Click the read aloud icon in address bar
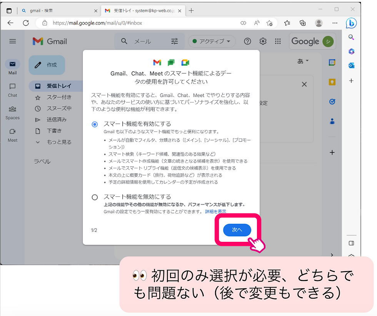The height and width of the screenshot is (316, 377). [257, 23]
